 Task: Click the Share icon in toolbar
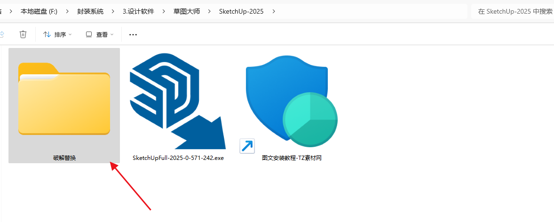pos(2,34)
